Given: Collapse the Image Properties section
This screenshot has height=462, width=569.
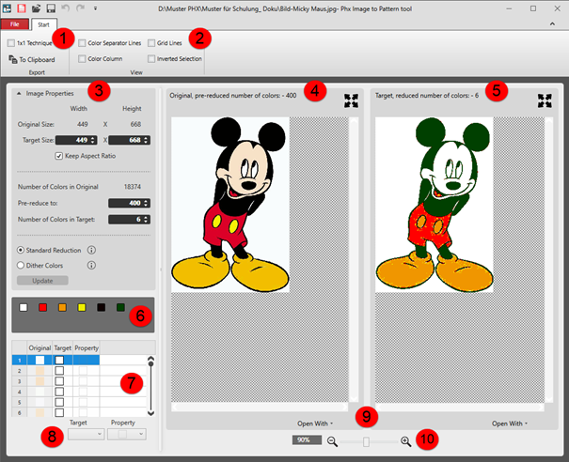Looking at the screenshot, I should point(20,94).
